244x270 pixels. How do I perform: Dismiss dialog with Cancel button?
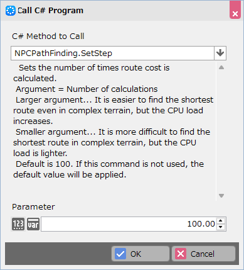tap(203, 254)
